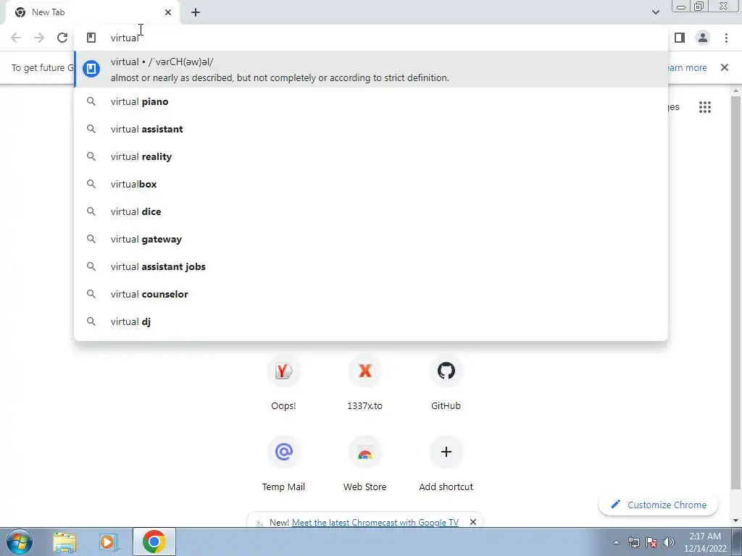This screenshot has width=742, height=556.
Task: Close the New Tab tab
Action: pos(168,12)
